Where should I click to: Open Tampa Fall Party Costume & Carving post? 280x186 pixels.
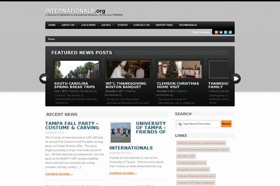click(72, 126)
